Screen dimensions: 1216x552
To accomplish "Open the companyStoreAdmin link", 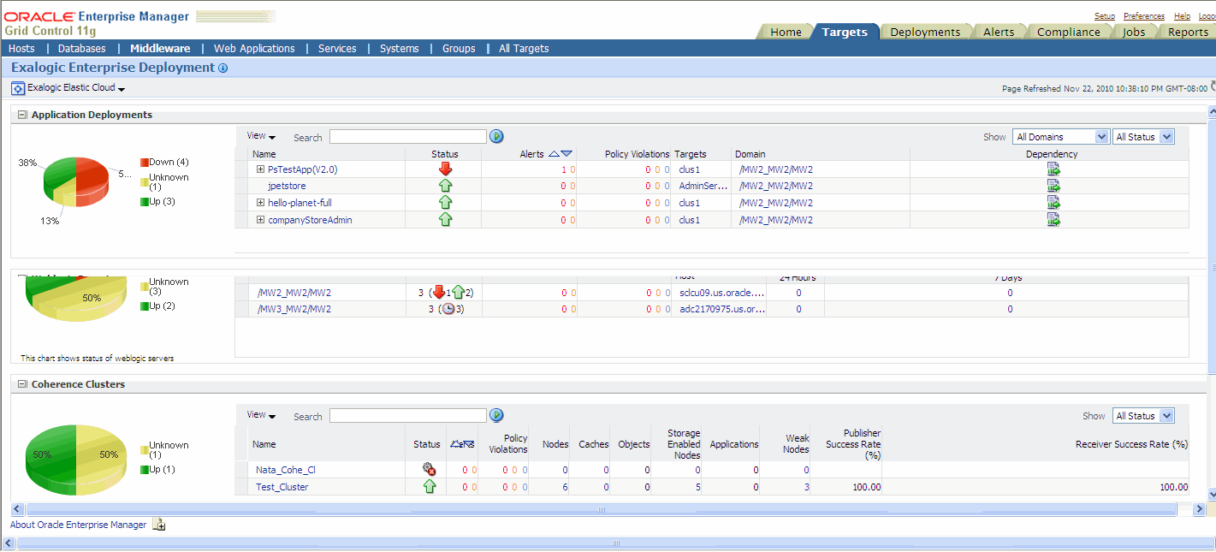I will click(x=310, y=220).
